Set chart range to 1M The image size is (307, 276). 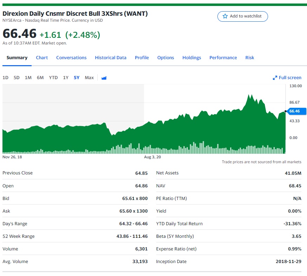[x=28, y=78]
